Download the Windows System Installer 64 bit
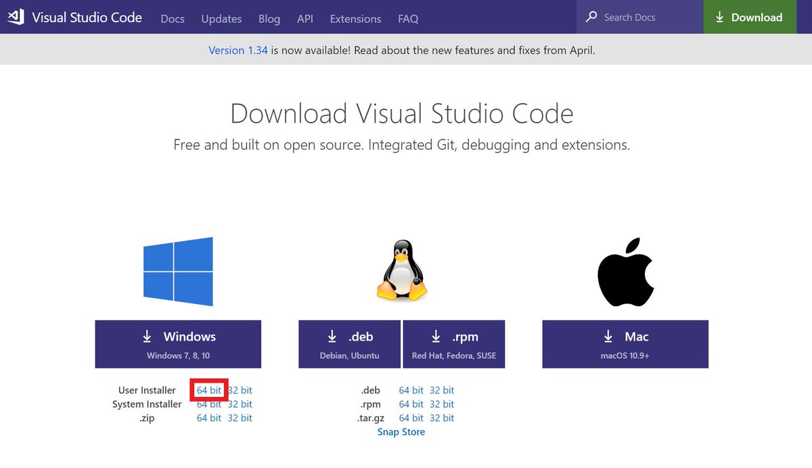 (x=208, y=404)
